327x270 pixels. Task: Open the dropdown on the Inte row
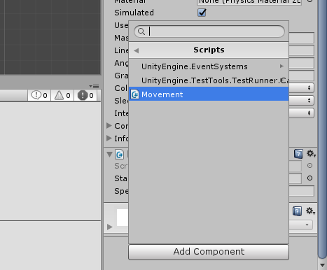pos(301,113)
